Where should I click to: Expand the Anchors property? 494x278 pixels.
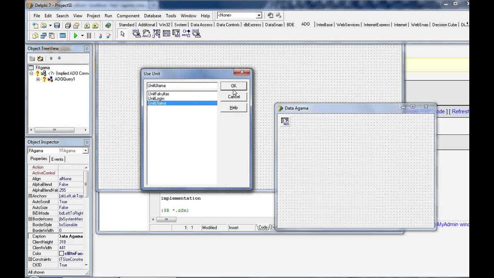pyautogui.click(x=30, y=196)
